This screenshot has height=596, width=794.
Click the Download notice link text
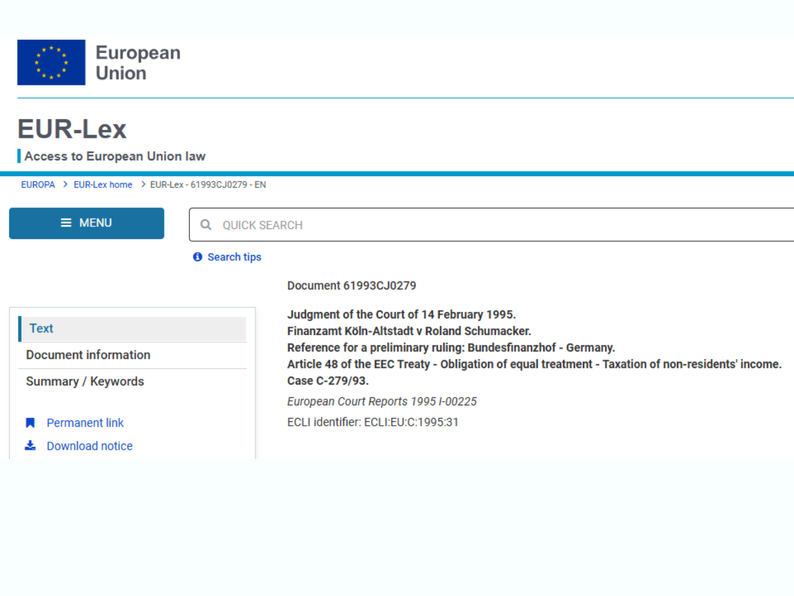click(x=89, y=446)
